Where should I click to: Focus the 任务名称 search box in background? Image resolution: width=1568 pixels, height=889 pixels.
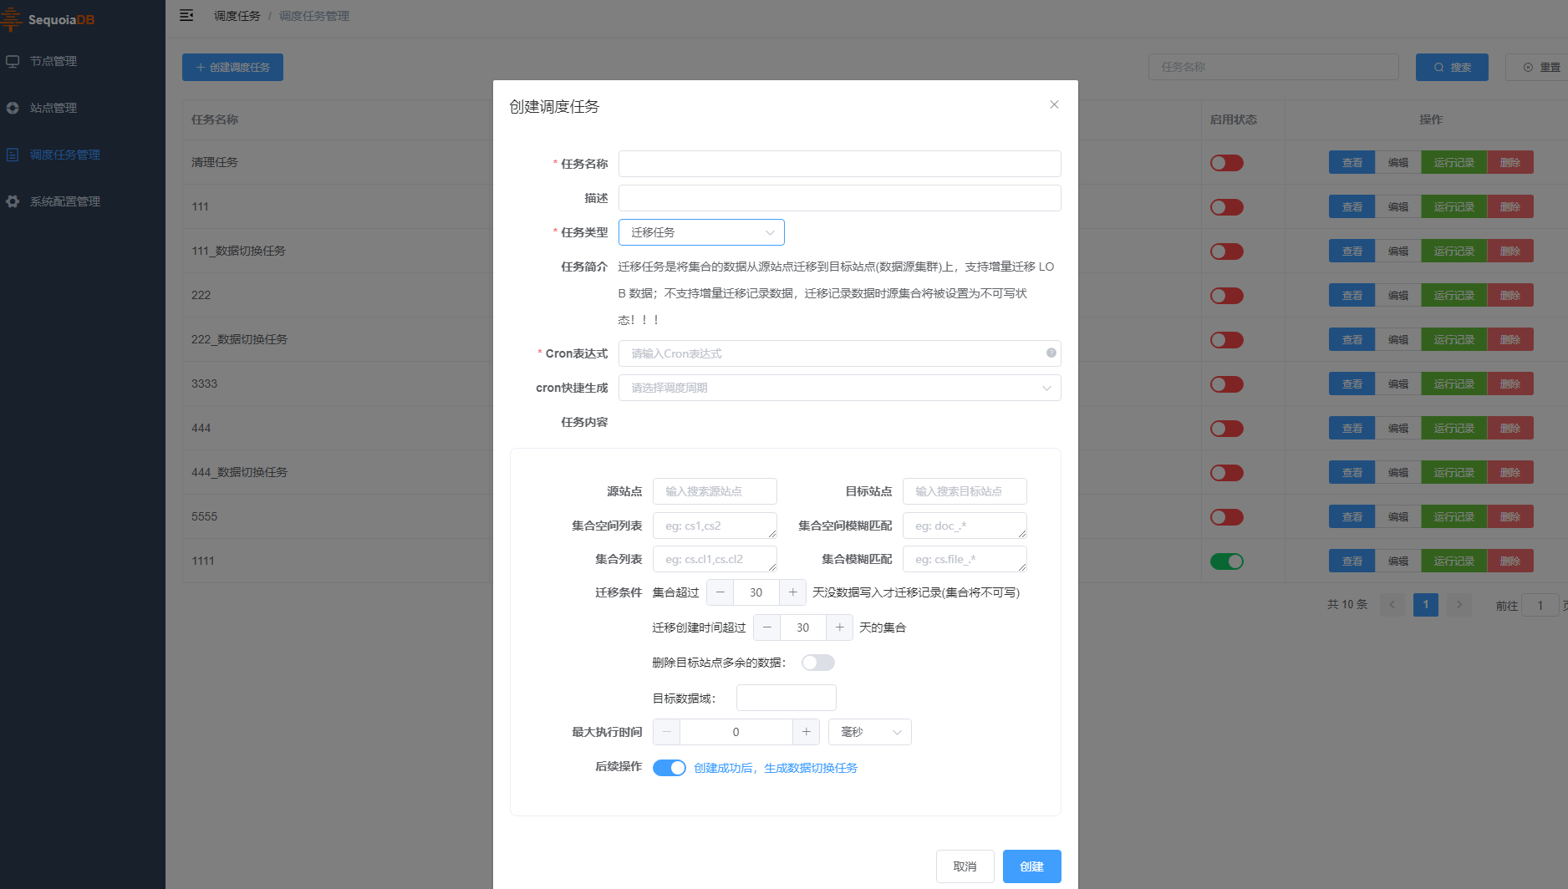point(1273,67)
